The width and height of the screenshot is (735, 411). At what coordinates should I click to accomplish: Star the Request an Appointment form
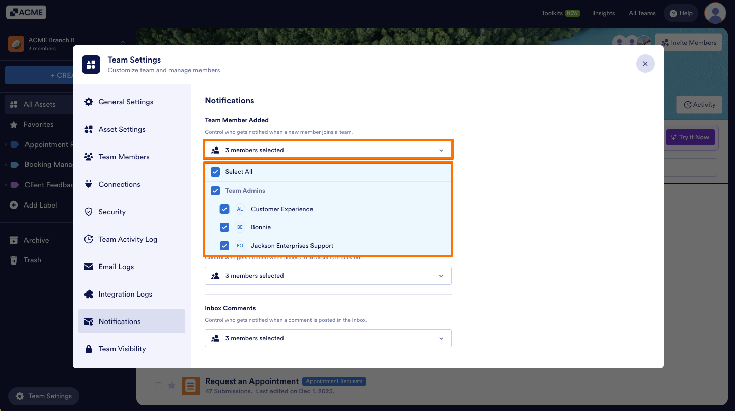[172, 386]
